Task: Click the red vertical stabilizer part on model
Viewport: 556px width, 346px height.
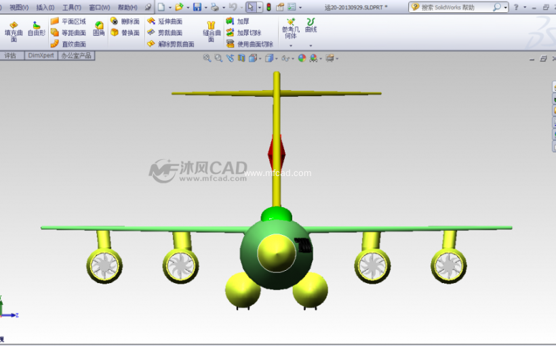Action: [x=277, y=153]
